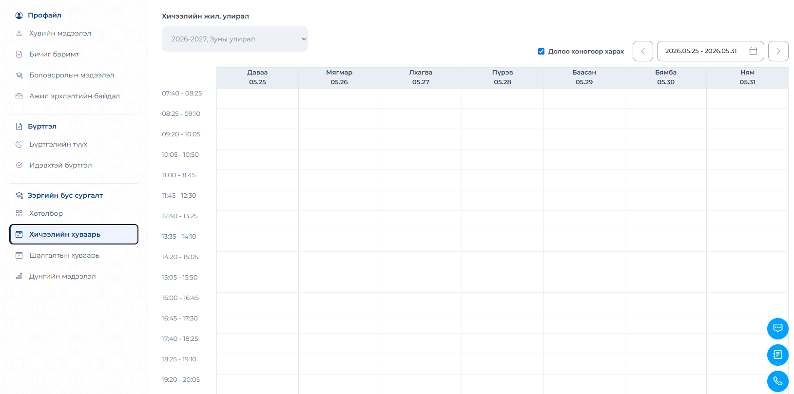Click the Даваа 05.25 column header
Screen dimensions: 794x394
pos(257,77)
